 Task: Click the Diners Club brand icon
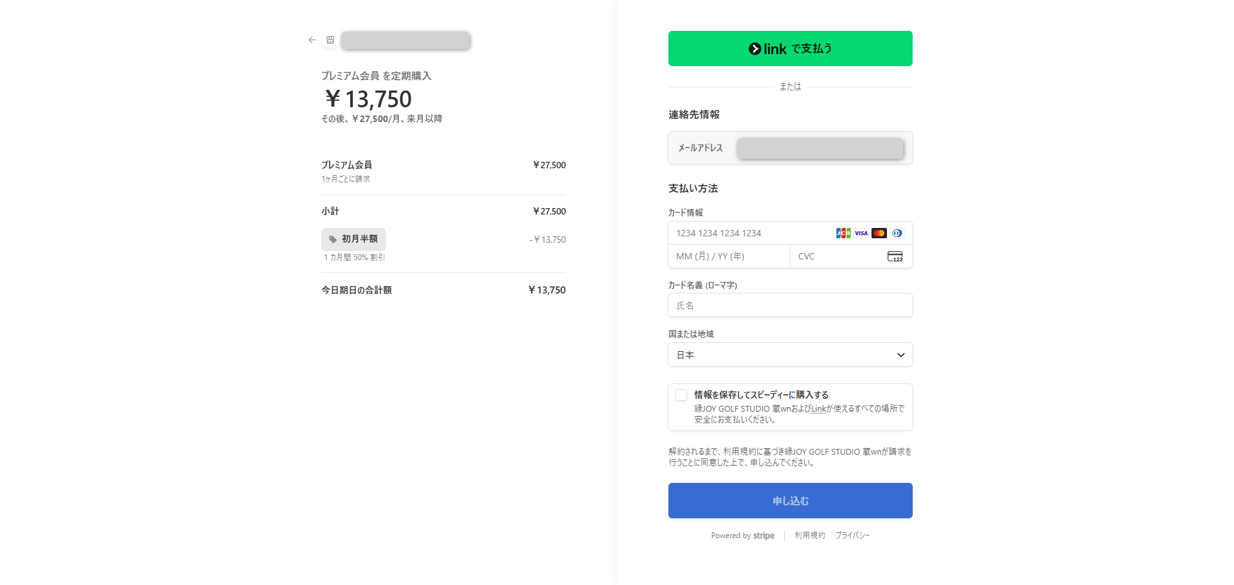pyautogui.click(x=897, y=233)
